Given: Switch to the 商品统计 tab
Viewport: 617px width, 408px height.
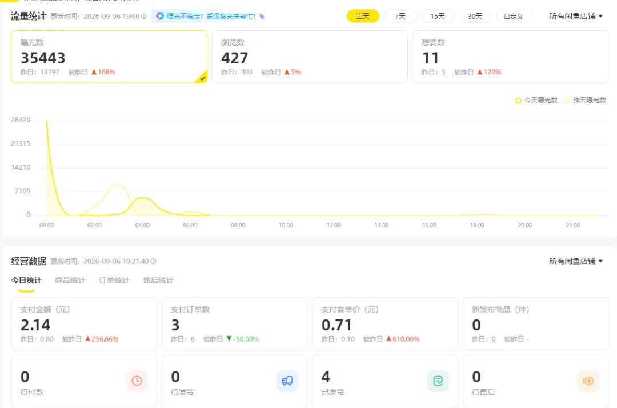Looking at the screenshot, I should point(70,280).
